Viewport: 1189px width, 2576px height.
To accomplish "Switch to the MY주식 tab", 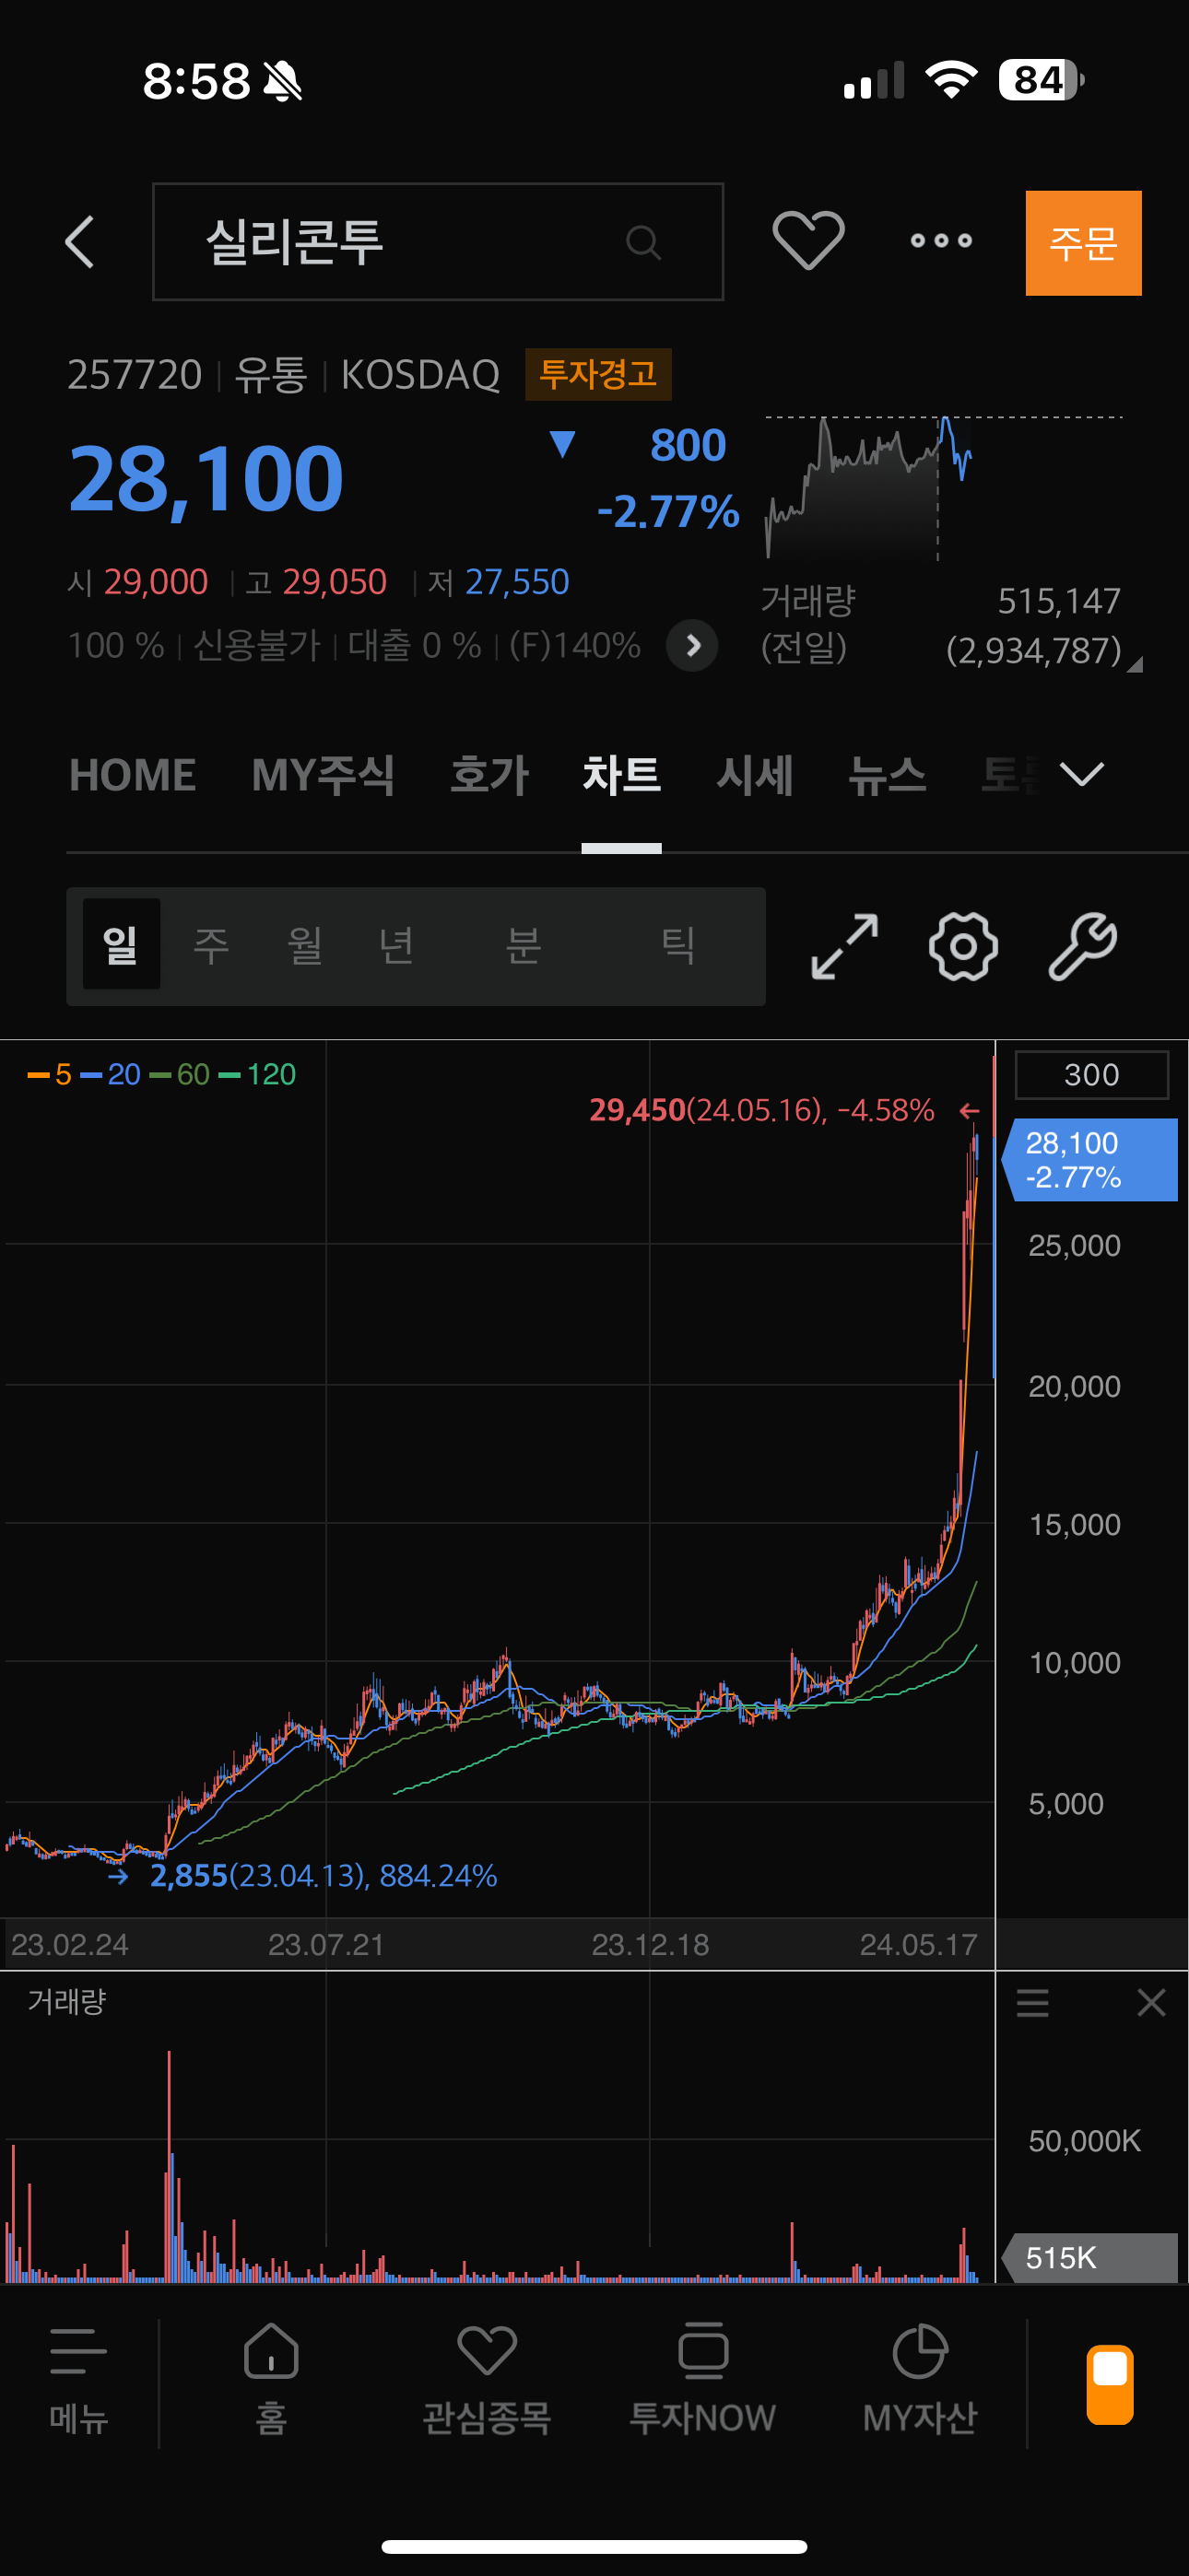I will click(x=324, y=775).
